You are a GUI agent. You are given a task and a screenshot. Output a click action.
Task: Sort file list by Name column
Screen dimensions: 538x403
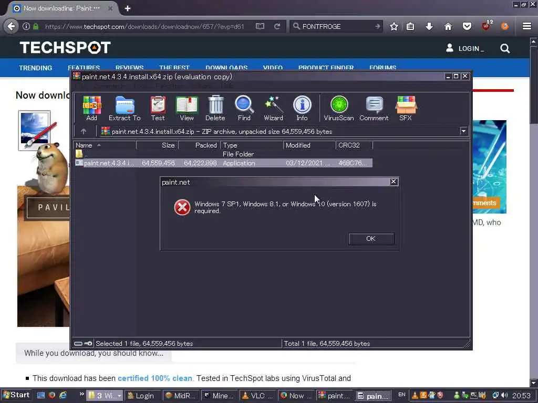[x=105, y=145]
